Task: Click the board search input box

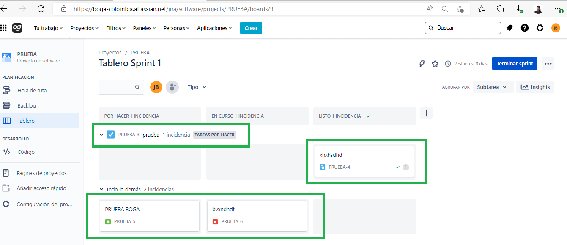Action: coord(121,87)
